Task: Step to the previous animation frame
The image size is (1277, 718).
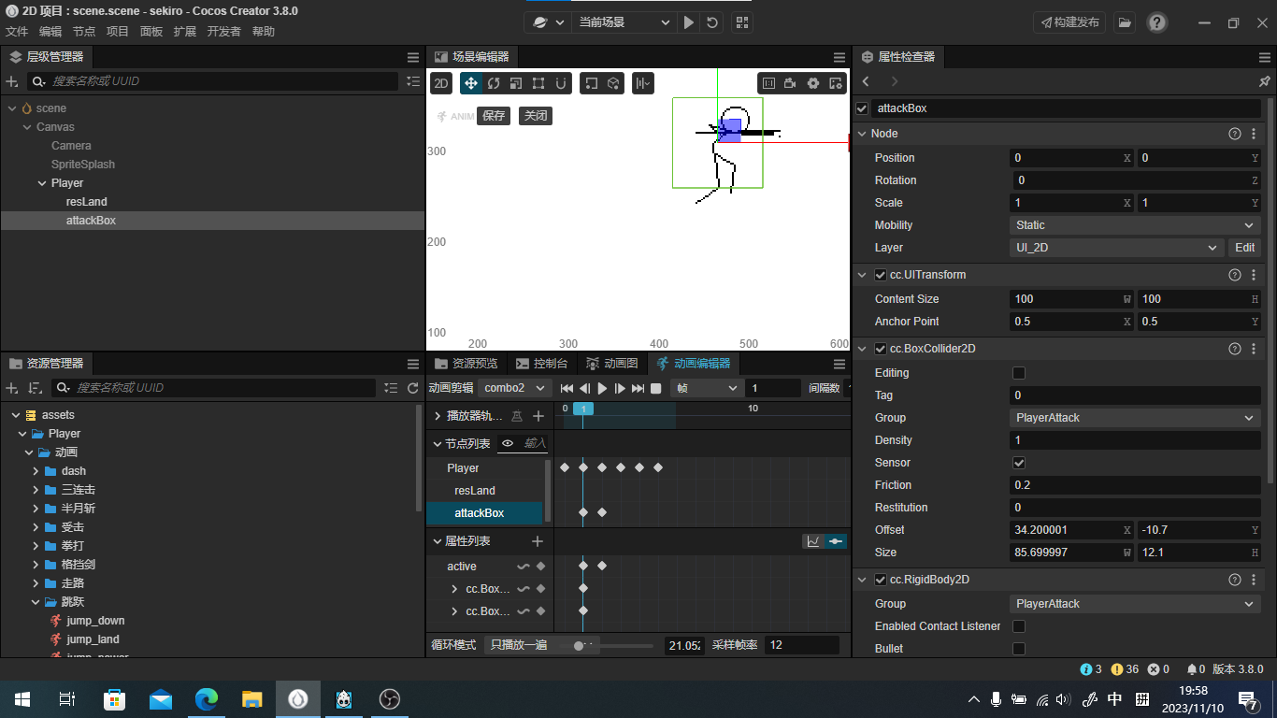Action: click(584, 388)
